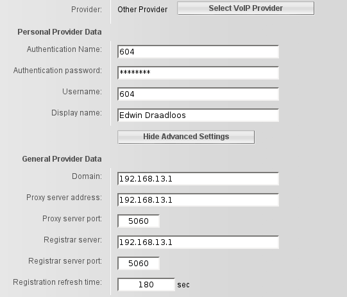This screenshot has width=347, height=297.
Task: Focus the Registrar server port box
Action: [139, 264]
